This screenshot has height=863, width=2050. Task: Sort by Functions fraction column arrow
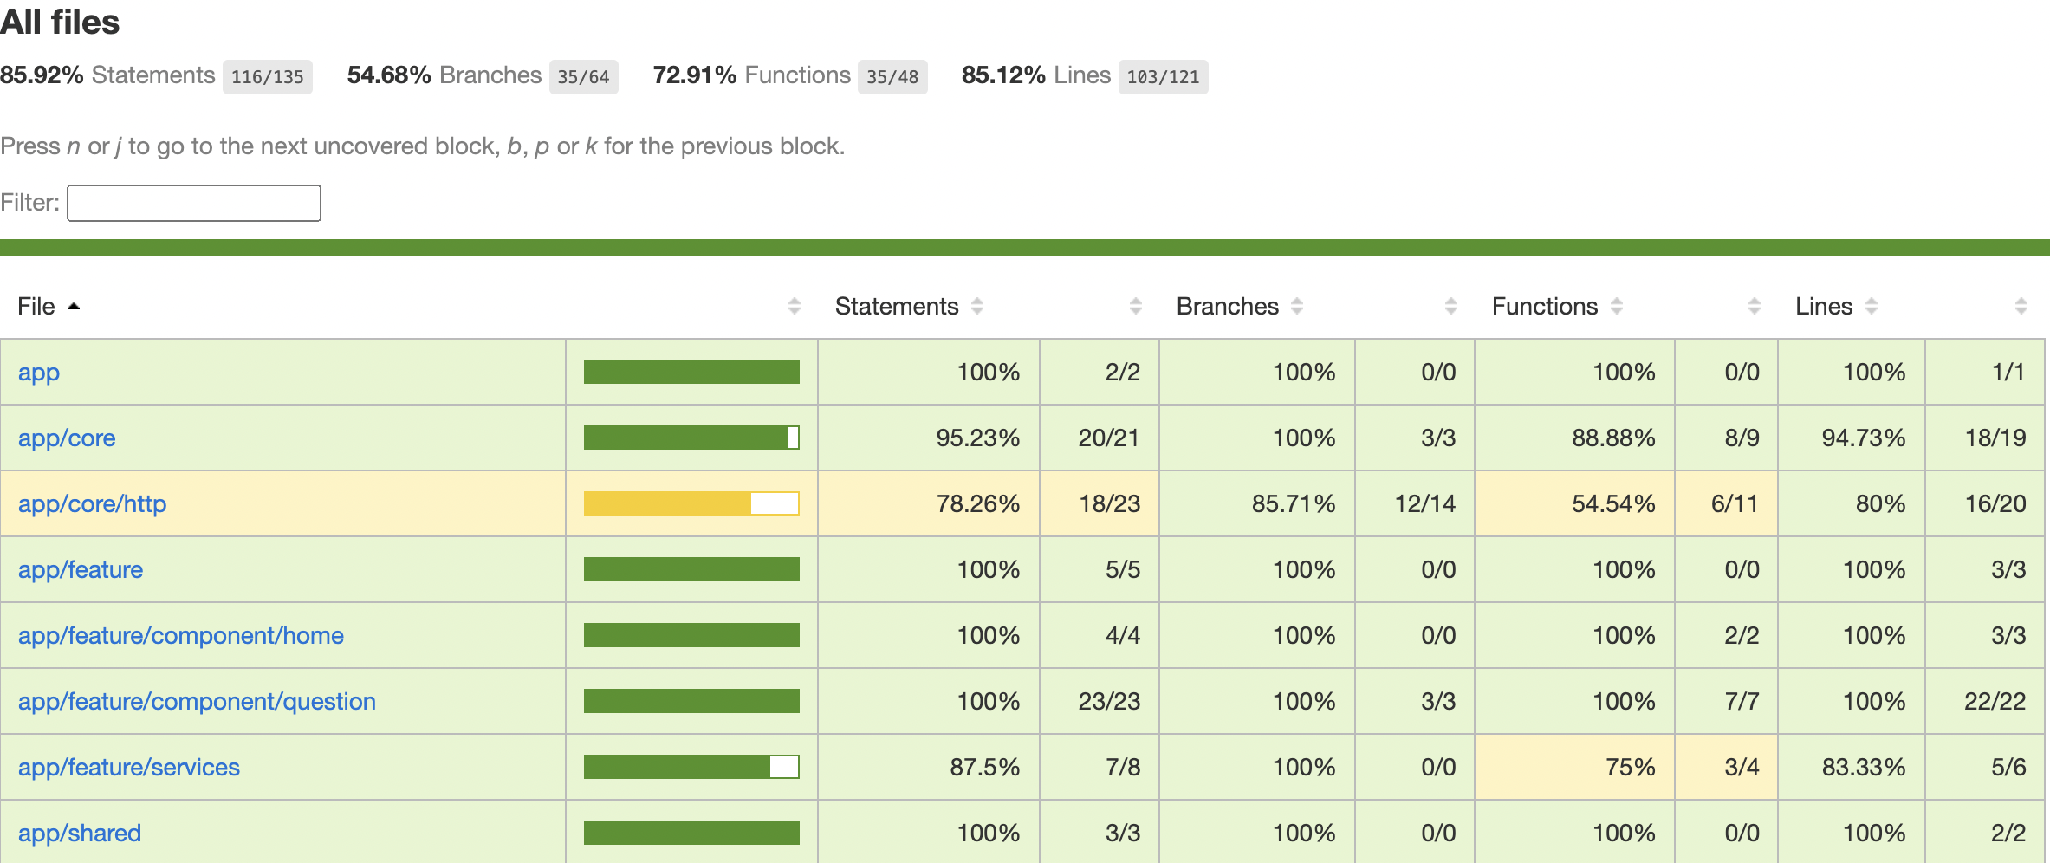coord(1755,306)
